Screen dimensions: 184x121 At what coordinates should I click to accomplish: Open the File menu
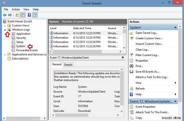tap(6, 9)
